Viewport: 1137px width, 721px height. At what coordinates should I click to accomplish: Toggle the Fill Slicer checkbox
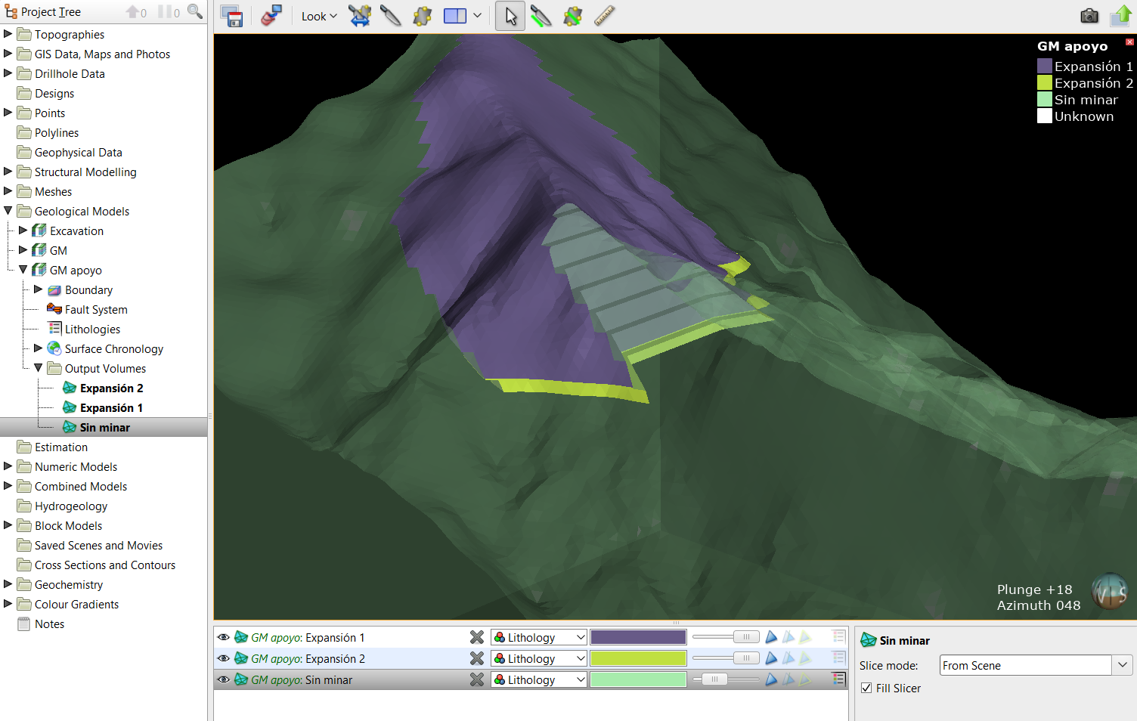pos(866,688)
